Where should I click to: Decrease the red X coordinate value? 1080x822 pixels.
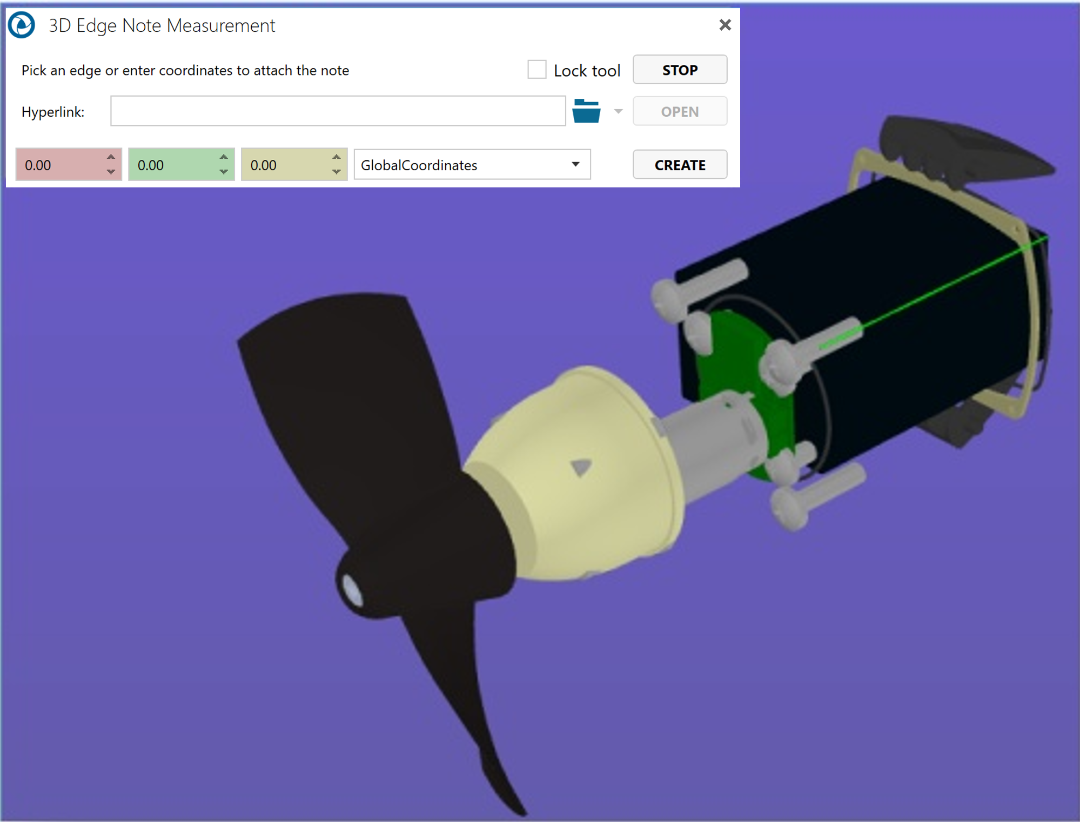[x=111, y=172]
